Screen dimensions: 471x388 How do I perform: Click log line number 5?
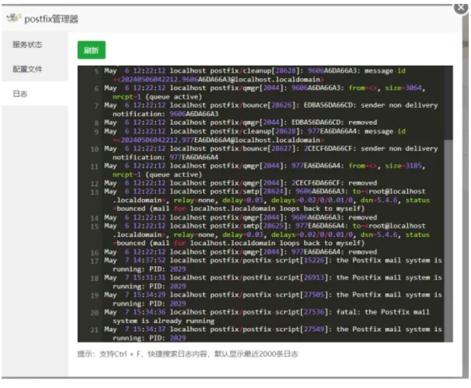click(x=96, y=71)
